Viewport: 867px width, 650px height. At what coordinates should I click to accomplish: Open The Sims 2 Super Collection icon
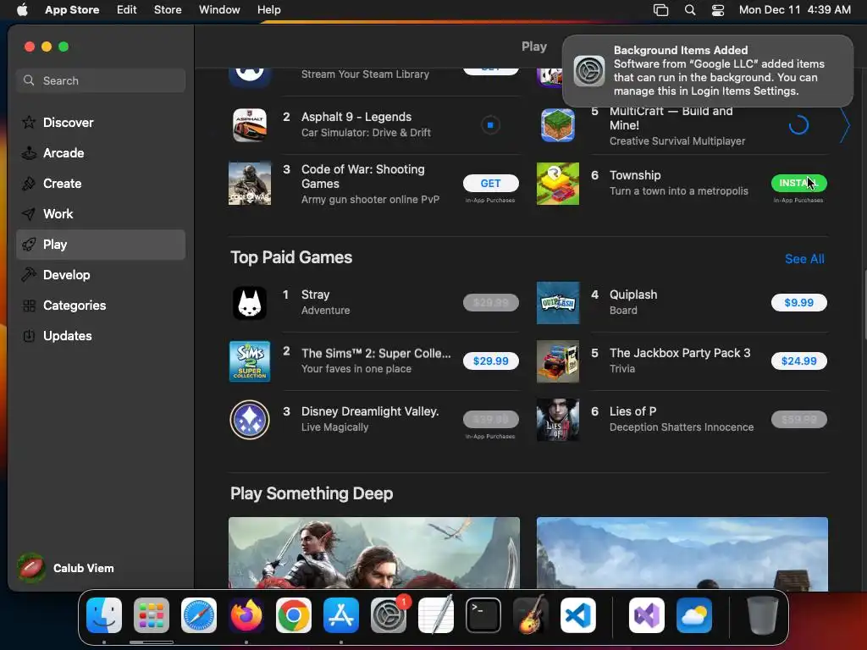click(x=250, y=361)
